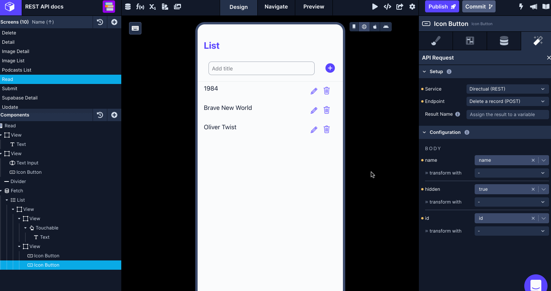Click the Publish button
Screen dimensions: 551x291
442,7
